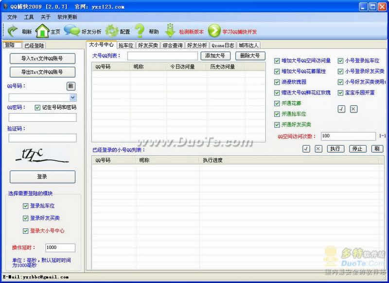Open the Home page house icon
Image resolution: width=389 pixels, height=283 pixels.
(x=42, y=31)
